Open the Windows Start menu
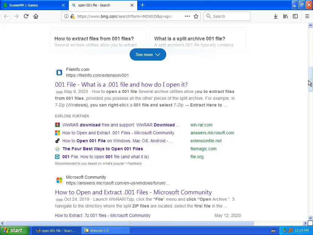The height and width of the screenshot is (235, 313). [14, 231]
